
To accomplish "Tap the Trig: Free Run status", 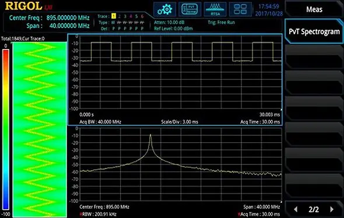I will tap(222, 22).
